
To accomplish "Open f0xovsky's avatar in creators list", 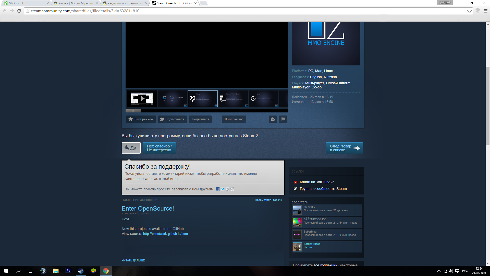I will coord(297,210).
